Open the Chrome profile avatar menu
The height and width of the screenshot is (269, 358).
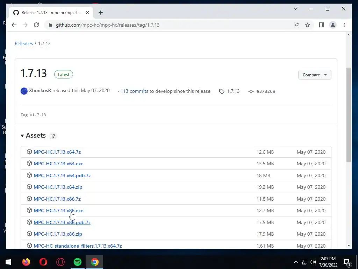tap(333, 25)
